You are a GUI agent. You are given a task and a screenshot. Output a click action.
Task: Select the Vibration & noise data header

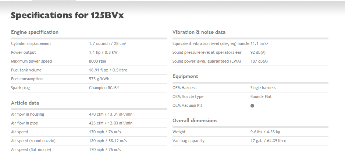199,32
